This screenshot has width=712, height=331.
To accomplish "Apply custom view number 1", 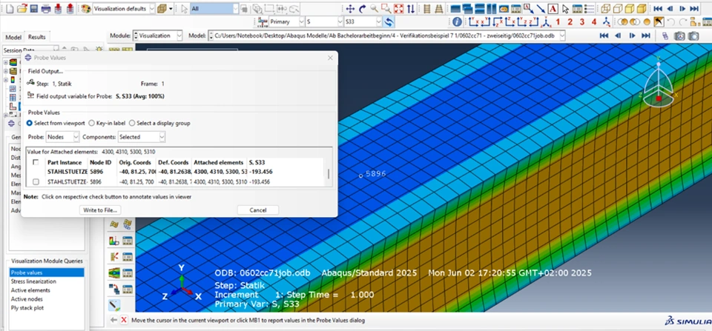I will (558, 21).
